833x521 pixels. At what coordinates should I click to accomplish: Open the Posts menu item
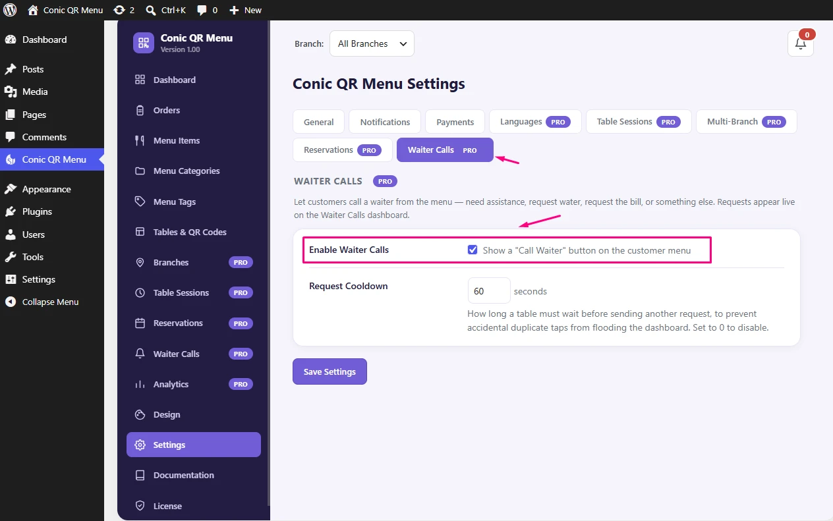pyautogui.click(x=52, y=69)
